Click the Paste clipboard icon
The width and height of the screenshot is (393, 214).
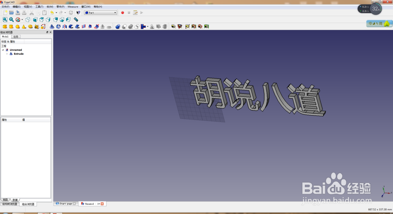click(x=44, y=13)
